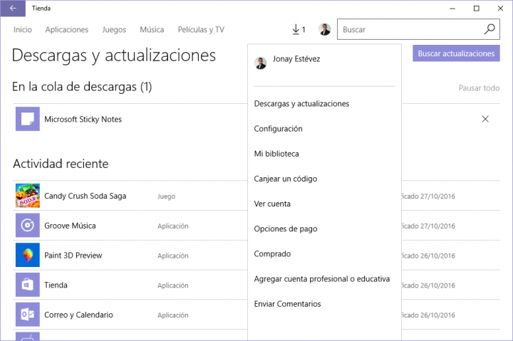Screen dimensions: 513x341
Task: Click the Correo y Calendario icon
Action: pyautogui.click(x=28, y=315)
